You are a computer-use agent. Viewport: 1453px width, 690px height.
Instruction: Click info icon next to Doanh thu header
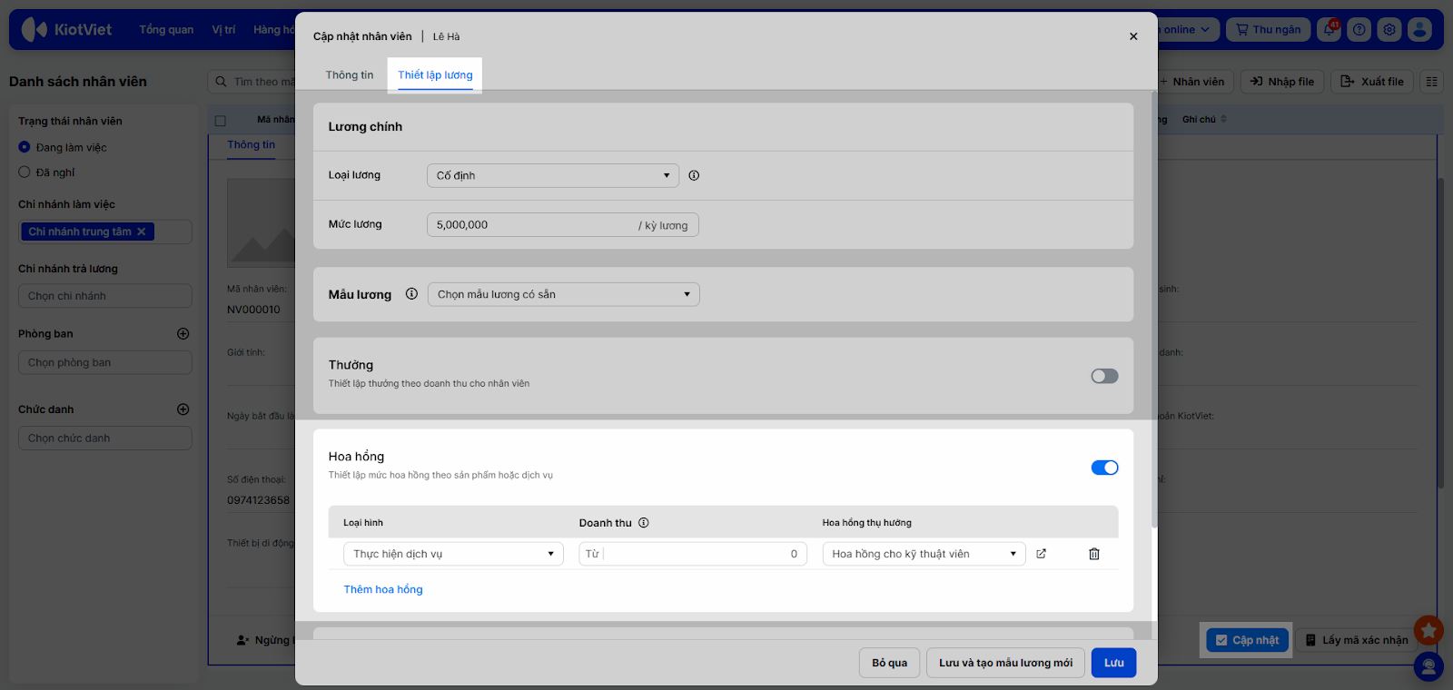[644, 523]
